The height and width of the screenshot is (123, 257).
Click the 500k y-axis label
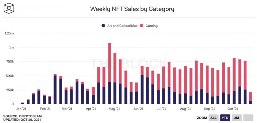tap(10, 76)
